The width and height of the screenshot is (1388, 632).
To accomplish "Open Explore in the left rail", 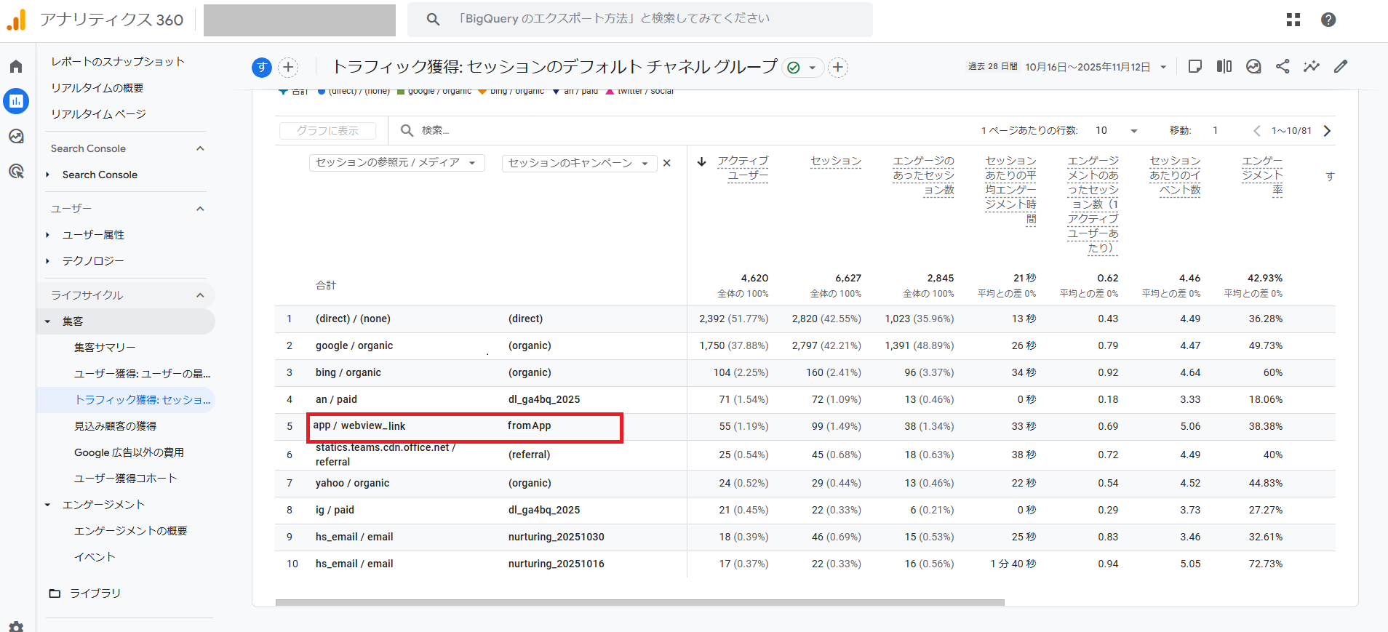I will point(16,137).
